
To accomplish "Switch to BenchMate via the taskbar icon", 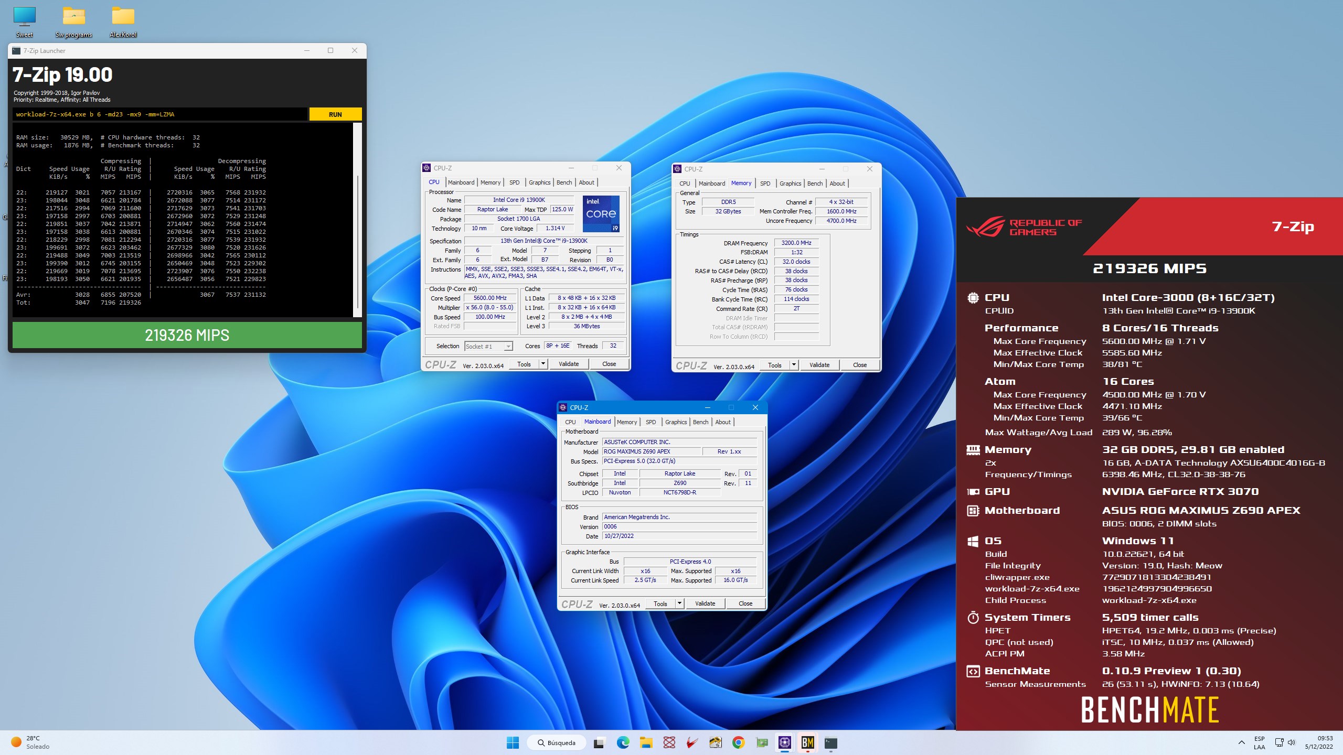I will tap(807, 742).
